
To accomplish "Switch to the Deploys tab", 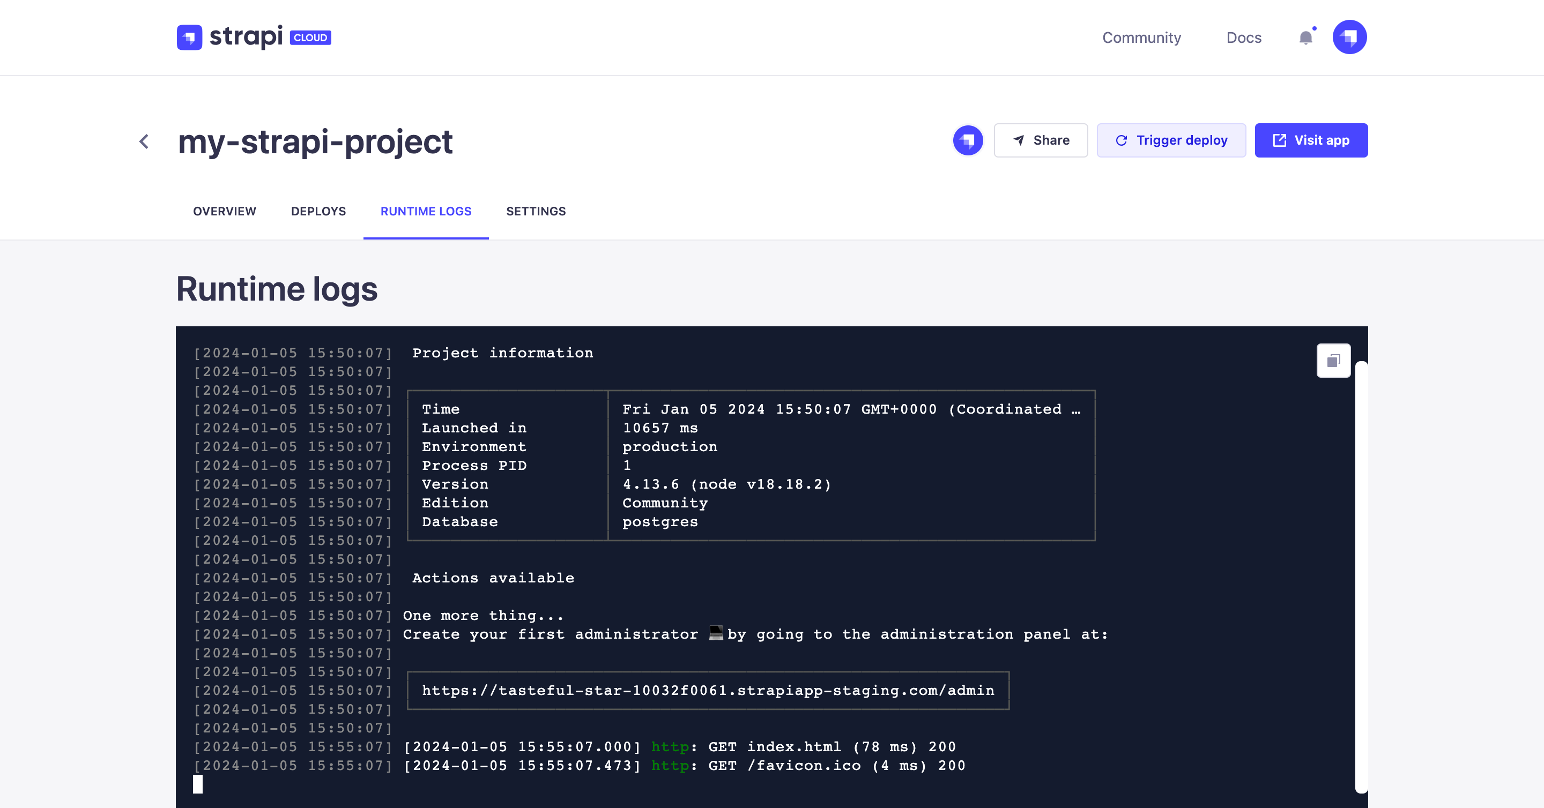I will tap(318, 211).
